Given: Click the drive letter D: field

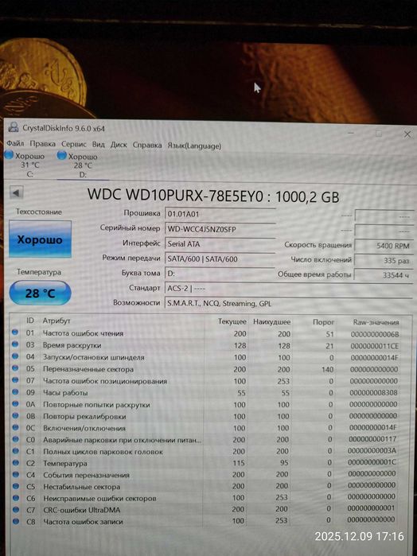Looking at the screenshot, I should pos(220,274).
